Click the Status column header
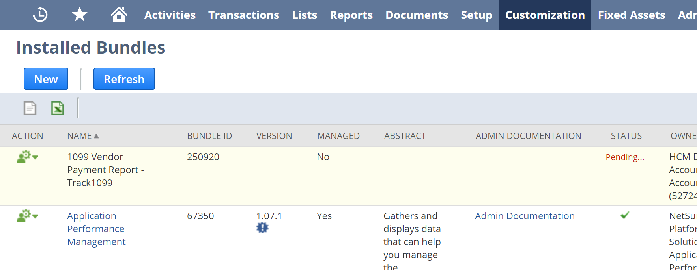The image size is (697, 270). click(626, 136)
